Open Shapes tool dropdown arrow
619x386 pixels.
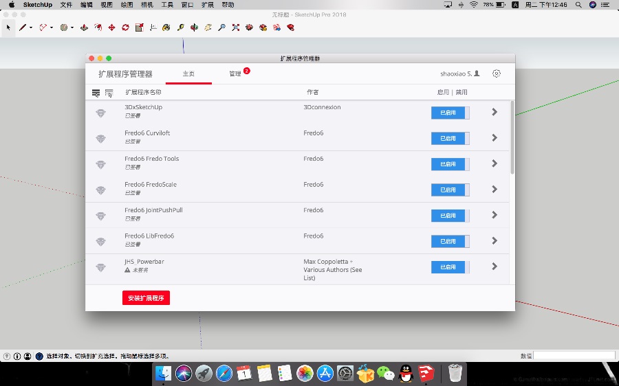[x=72, y=27]
